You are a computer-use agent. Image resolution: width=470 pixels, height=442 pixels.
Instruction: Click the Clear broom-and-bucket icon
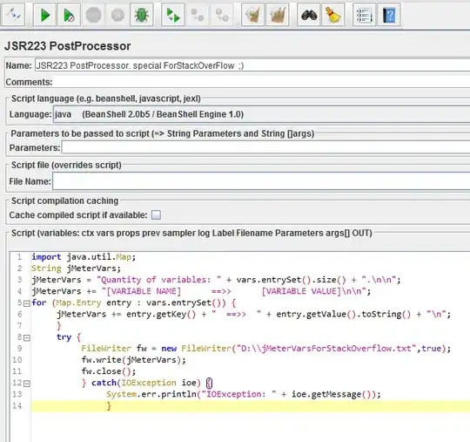click(252, 15)
